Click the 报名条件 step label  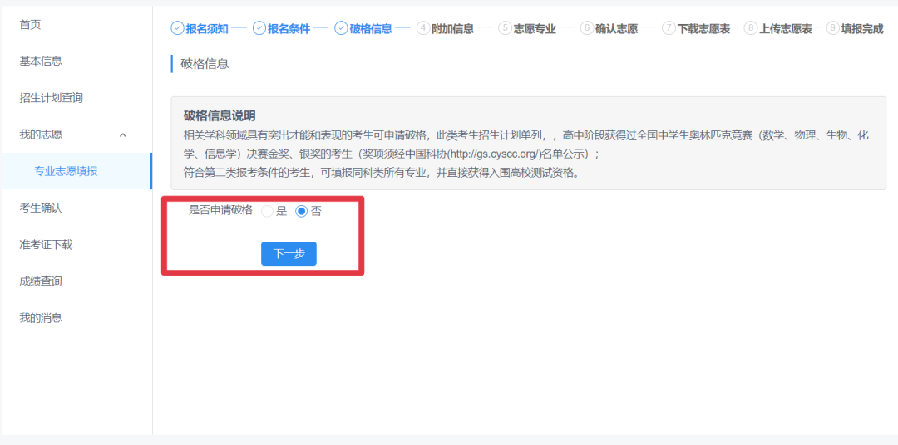tap(289, 28)
